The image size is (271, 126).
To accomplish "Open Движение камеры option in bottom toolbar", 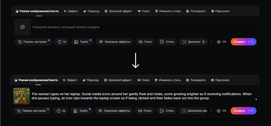I will pyautogui.click(x=193, y=111).
